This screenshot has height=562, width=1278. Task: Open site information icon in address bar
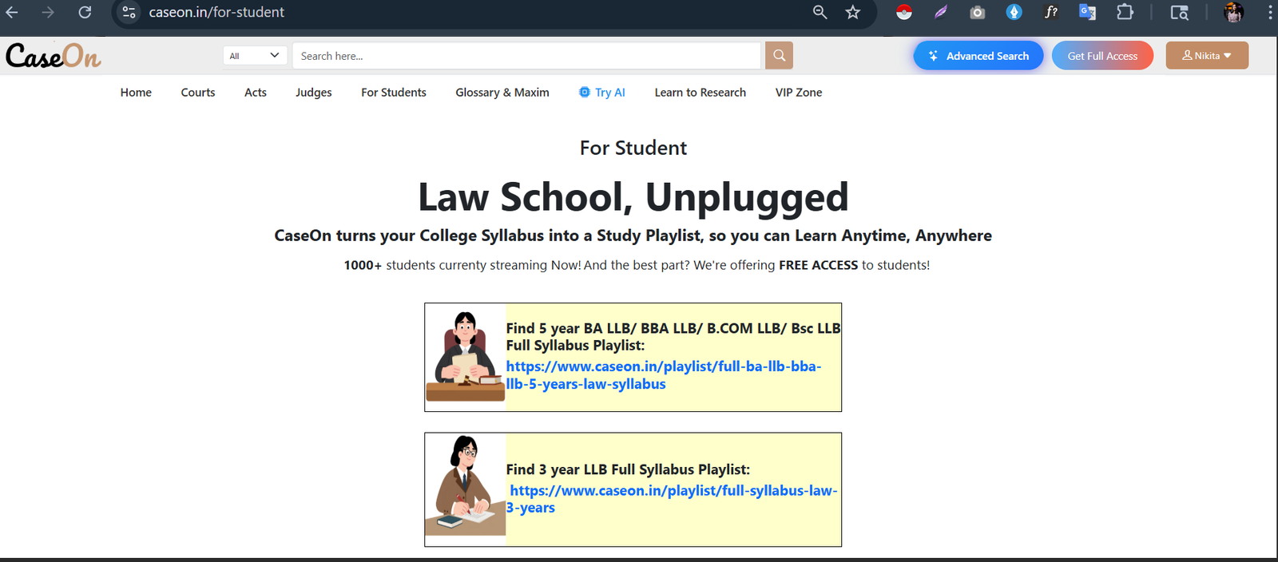[x=129, y=12]
